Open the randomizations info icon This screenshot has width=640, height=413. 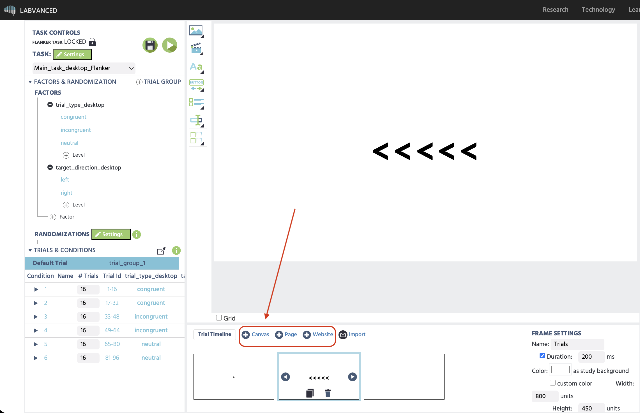137,234
